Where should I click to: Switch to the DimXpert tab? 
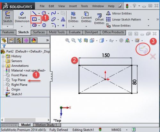(x=91, y=32)
